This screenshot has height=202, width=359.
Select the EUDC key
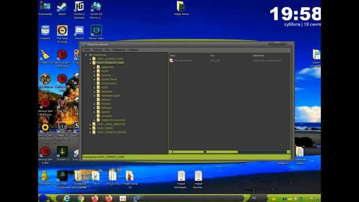pyautogui.click(x=104, y=88)
